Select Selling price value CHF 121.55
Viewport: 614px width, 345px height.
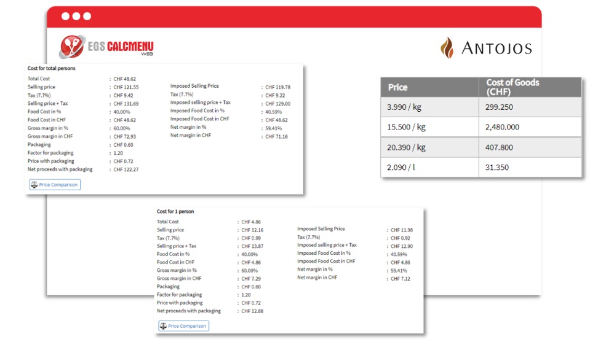click(x=126, y=87)
